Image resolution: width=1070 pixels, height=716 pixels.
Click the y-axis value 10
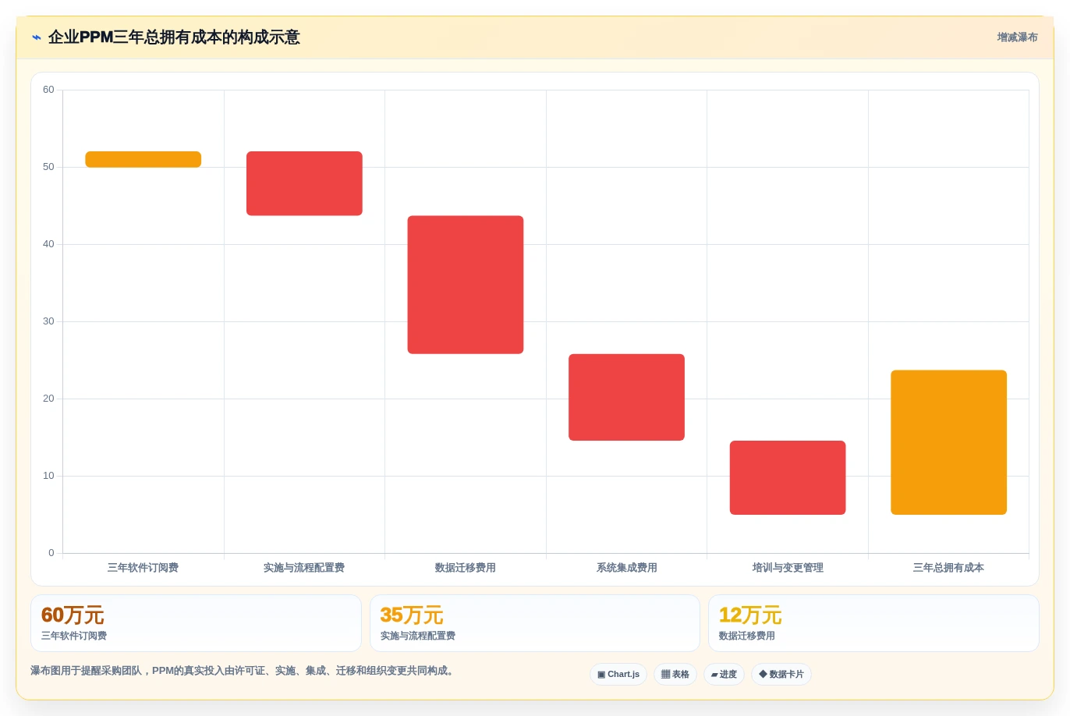click(48, 476)
